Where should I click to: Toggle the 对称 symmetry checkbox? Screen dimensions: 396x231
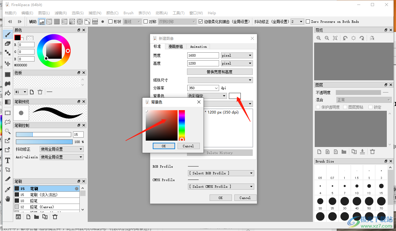click(146, 22)
